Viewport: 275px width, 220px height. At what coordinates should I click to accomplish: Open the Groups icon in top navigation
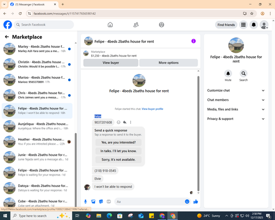tap(162, 25)
